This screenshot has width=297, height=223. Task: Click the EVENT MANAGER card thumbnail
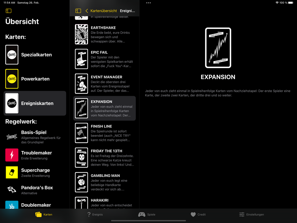[81, 84]
